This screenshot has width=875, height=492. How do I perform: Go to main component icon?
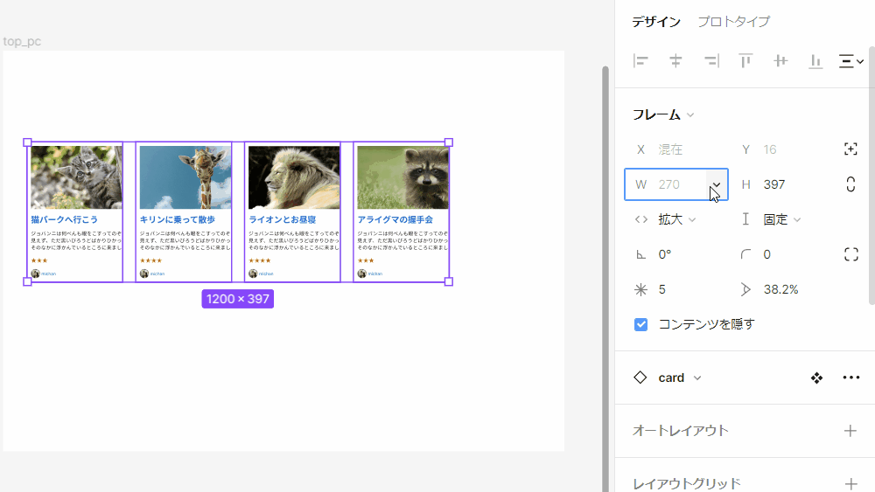pyautogui.click(x=816, y=378)
